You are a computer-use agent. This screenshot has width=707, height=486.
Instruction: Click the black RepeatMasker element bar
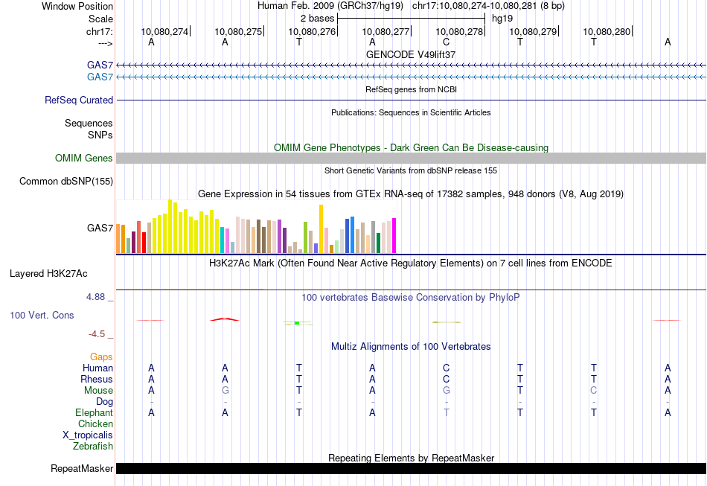(x=411, y=468)
